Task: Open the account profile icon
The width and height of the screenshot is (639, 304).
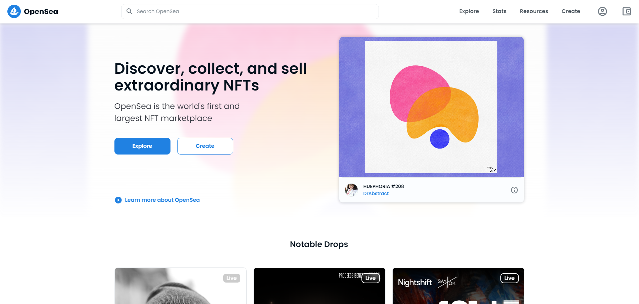Action: click(602, 11)
